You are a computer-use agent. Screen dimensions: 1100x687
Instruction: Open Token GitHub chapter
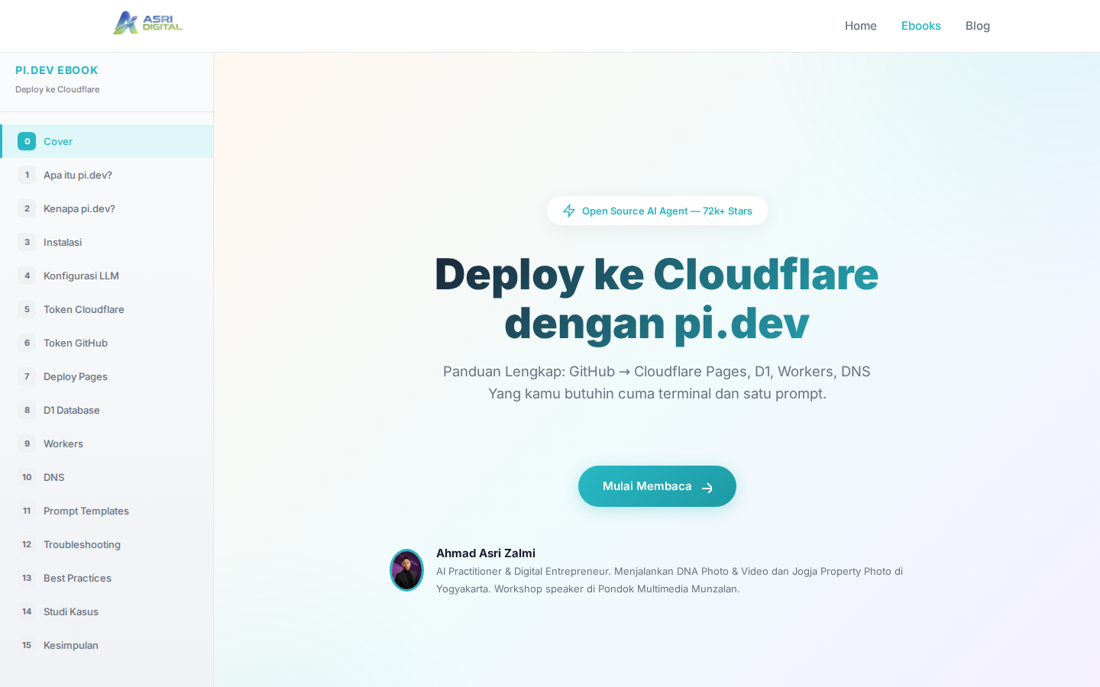point(107,343)
